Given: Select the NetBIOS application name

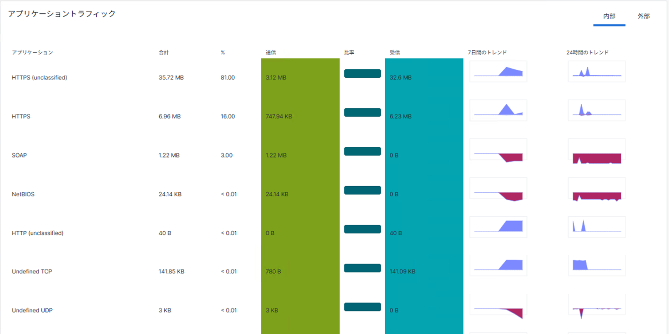Looking at the screenshot, I should pos(23,194).
